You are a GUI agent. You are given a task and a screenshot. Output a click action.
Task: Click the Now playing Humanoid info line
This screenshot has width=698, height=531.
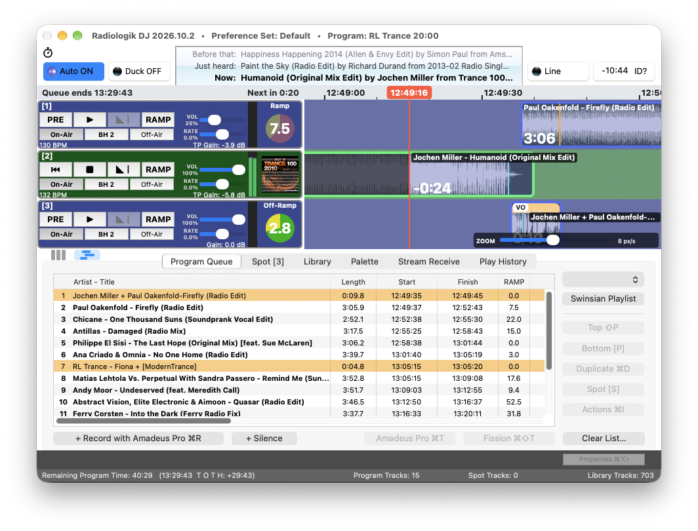[363, 78]
